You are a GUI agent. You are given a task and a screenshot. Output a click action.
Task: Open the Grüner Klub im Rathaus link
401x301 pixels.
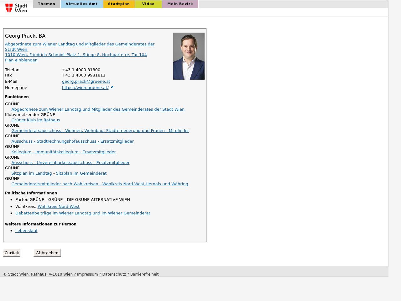(36, 120)
